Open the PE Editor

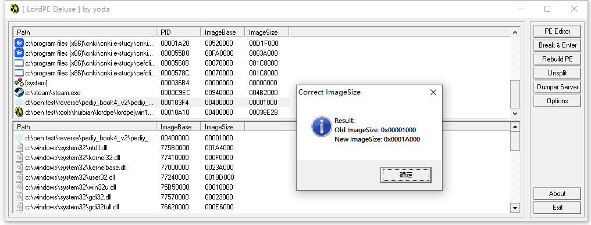tap(557, 31)
